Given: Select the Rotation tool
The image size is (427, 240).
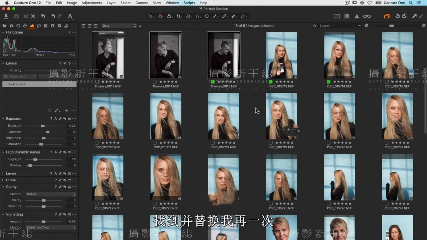Looking at the screenshot, I should coord(188,16).
